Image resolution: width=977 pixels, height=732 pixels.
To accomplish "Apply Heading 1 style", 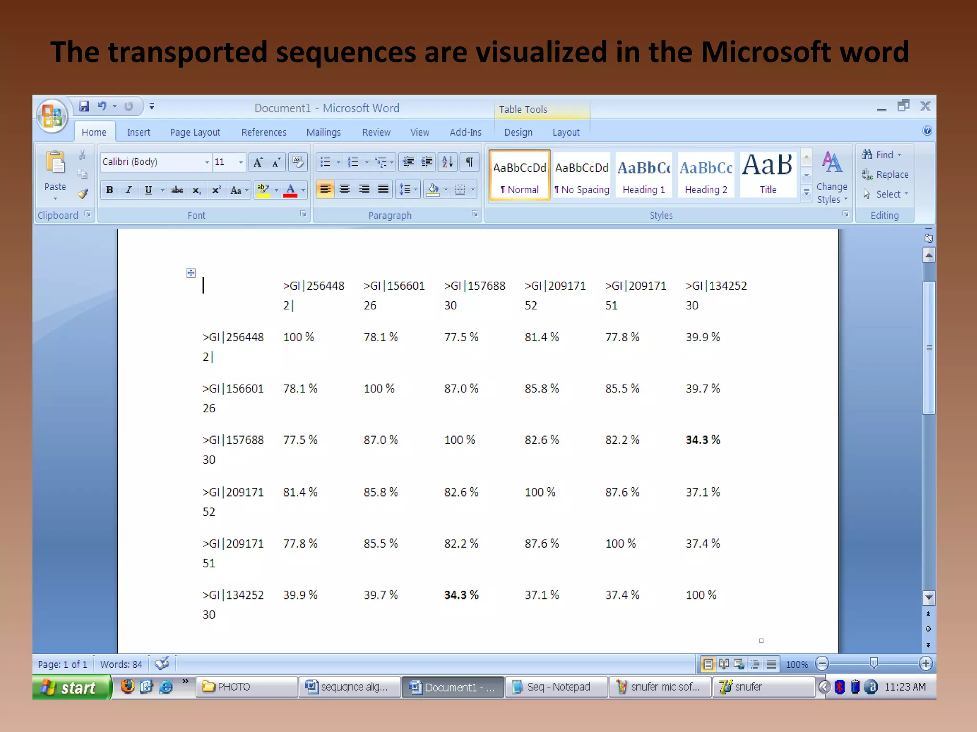I will click(x=644, y=175).
